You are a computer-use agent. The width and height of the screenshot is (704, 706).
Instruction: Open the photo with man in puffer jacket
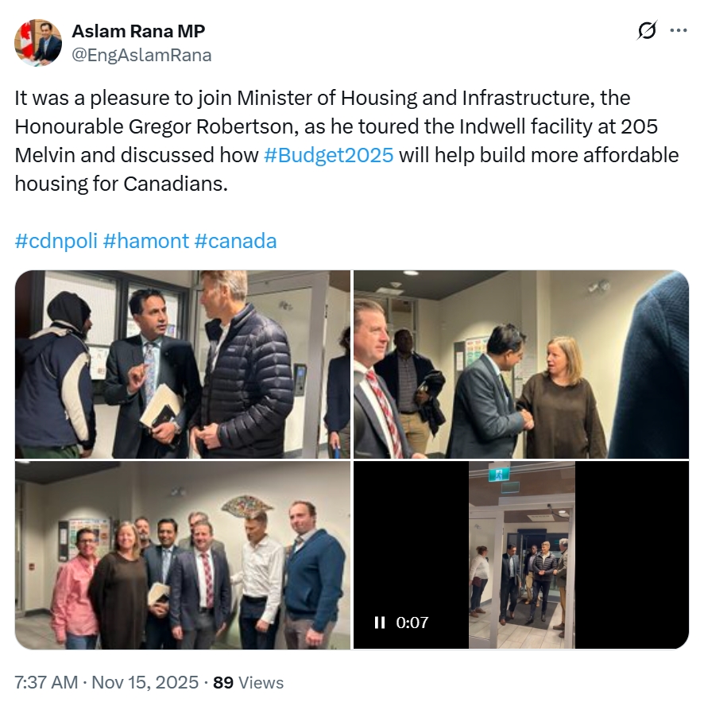[183, 364]
